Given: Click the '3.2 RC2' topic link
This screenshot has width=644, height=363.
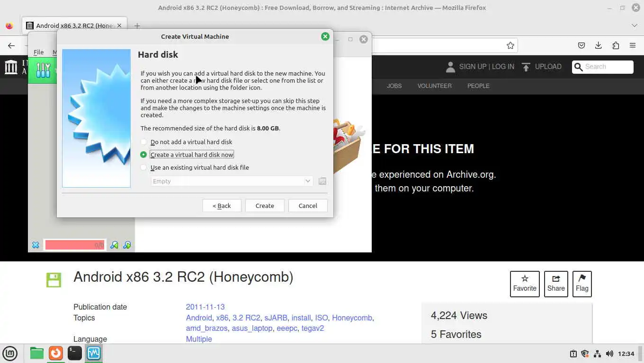Looking at the screenshot, I should 246,318.
